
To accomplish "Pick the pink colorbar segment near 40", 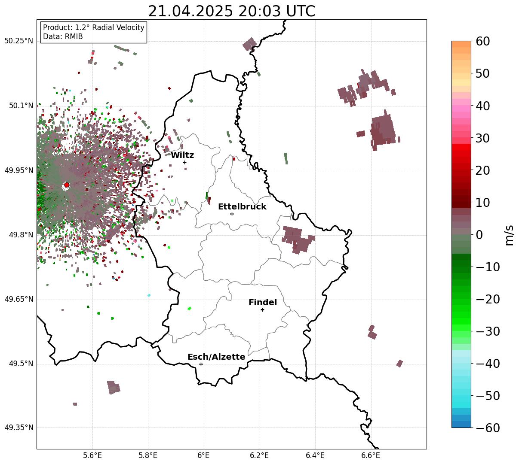I will coord(461,109).
